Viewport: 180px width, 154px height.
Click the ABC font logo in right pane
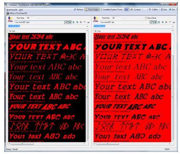tap(96, 19)
